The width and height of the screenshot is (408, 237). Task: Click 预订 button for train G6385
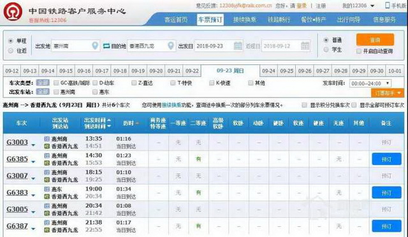click(386, 159)
